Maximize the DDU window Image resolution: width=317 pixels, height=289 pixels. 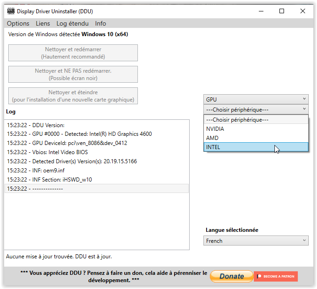pos(282,11)
